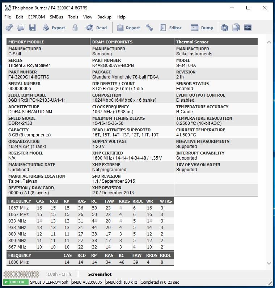Click 'SMBClock 100 kHz' status entry
The image size is (275, 288).
click(122, 282)
